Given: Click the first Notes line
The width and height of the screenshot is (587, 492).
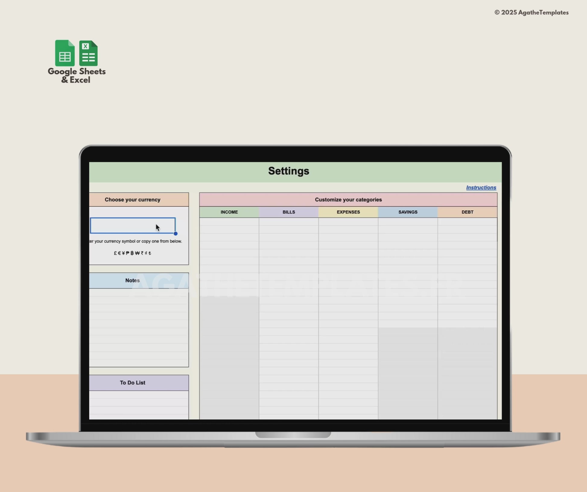Looking at the screenshot, I should 139,293.
